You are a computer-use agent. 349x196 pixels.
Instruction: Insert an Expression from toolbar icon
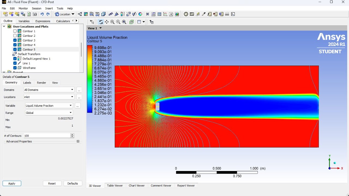[154, 14]
